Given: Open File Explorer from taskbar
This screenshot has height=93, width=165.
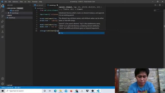Looking at the screenshot, I should pyautogui.click(x=61, y=91).
